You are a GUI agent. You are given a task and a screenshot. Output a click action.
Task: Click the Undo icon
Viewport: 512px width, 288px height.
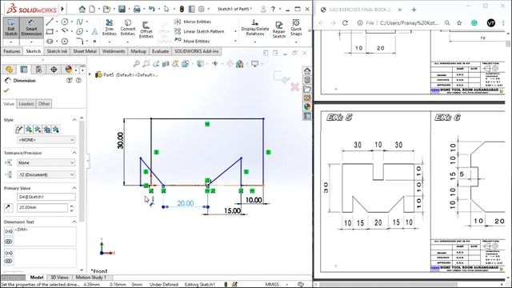tap(151, 9)
